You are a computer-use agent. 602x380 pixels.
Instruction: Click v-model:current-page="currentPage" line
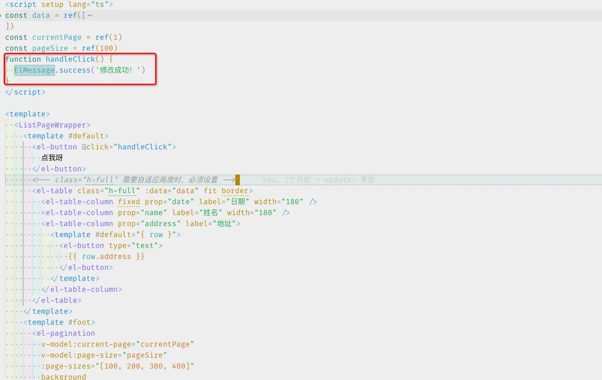(118, 344)
